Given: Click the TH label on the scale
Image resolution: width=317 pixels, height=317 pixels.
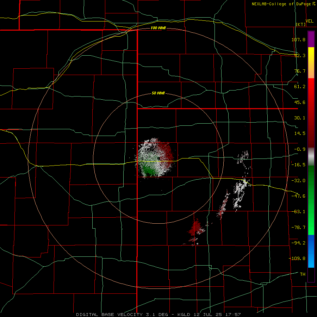Looking at the screenshot, I should coord(303,274).
